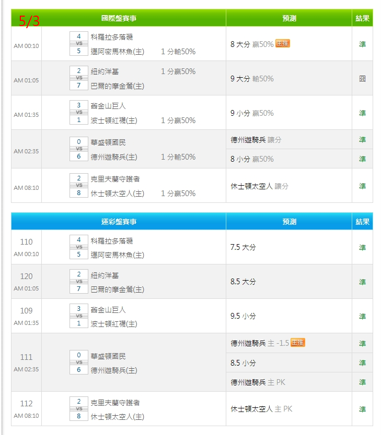Image resolution: width=381 pixels, height=435 pixels.
Task: Click AM 01:05 time in the 國際盤 table
Action: pyautogui.click(x=27, y=80)
